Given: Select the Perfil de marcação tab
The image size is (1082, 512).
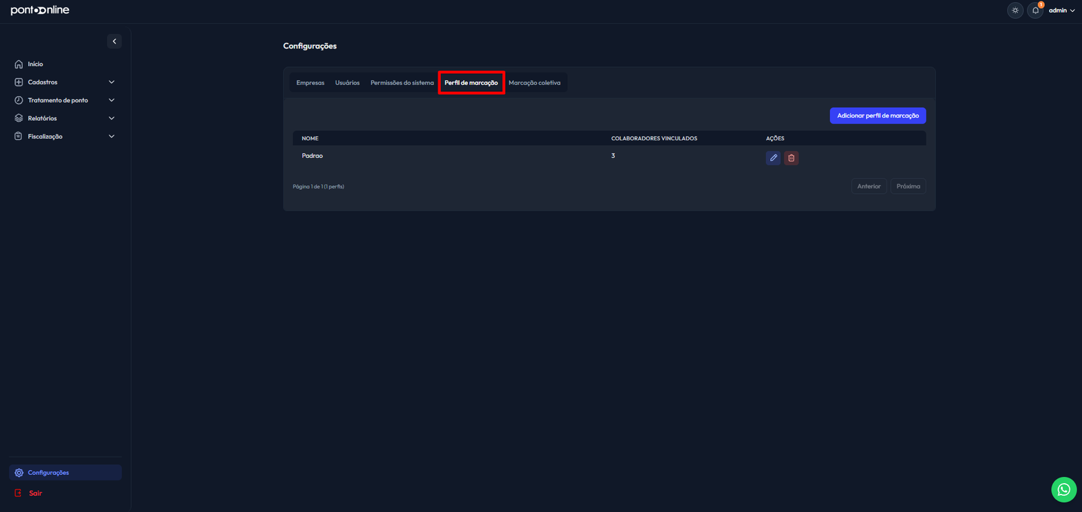Looking at the screenshot, I should point(471,83).
